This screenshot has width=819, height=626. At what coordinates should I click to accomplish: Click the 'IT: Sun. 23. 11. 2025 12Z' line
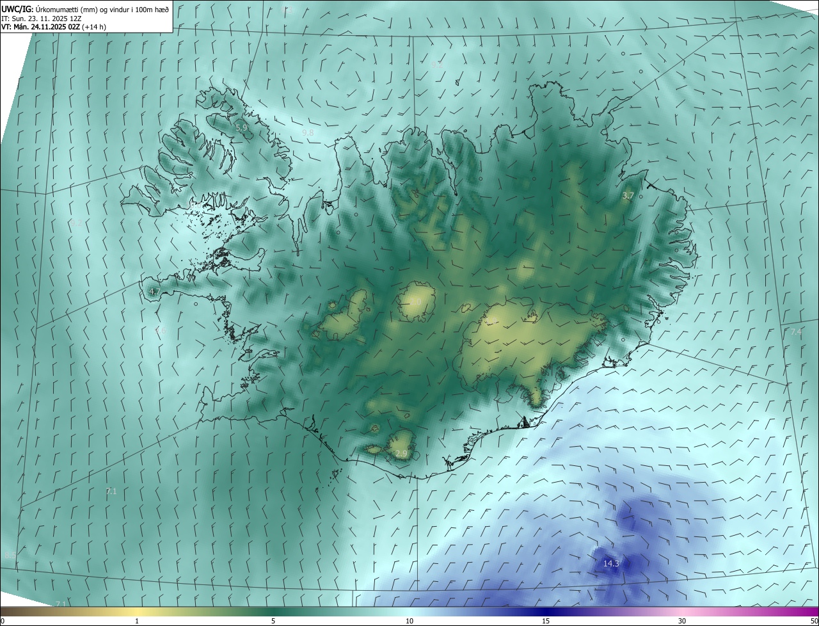pos(41,18)
